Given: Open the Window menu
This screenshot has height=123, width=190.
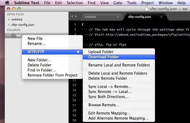Looking at the screenshot, I should tap(166, 3).
